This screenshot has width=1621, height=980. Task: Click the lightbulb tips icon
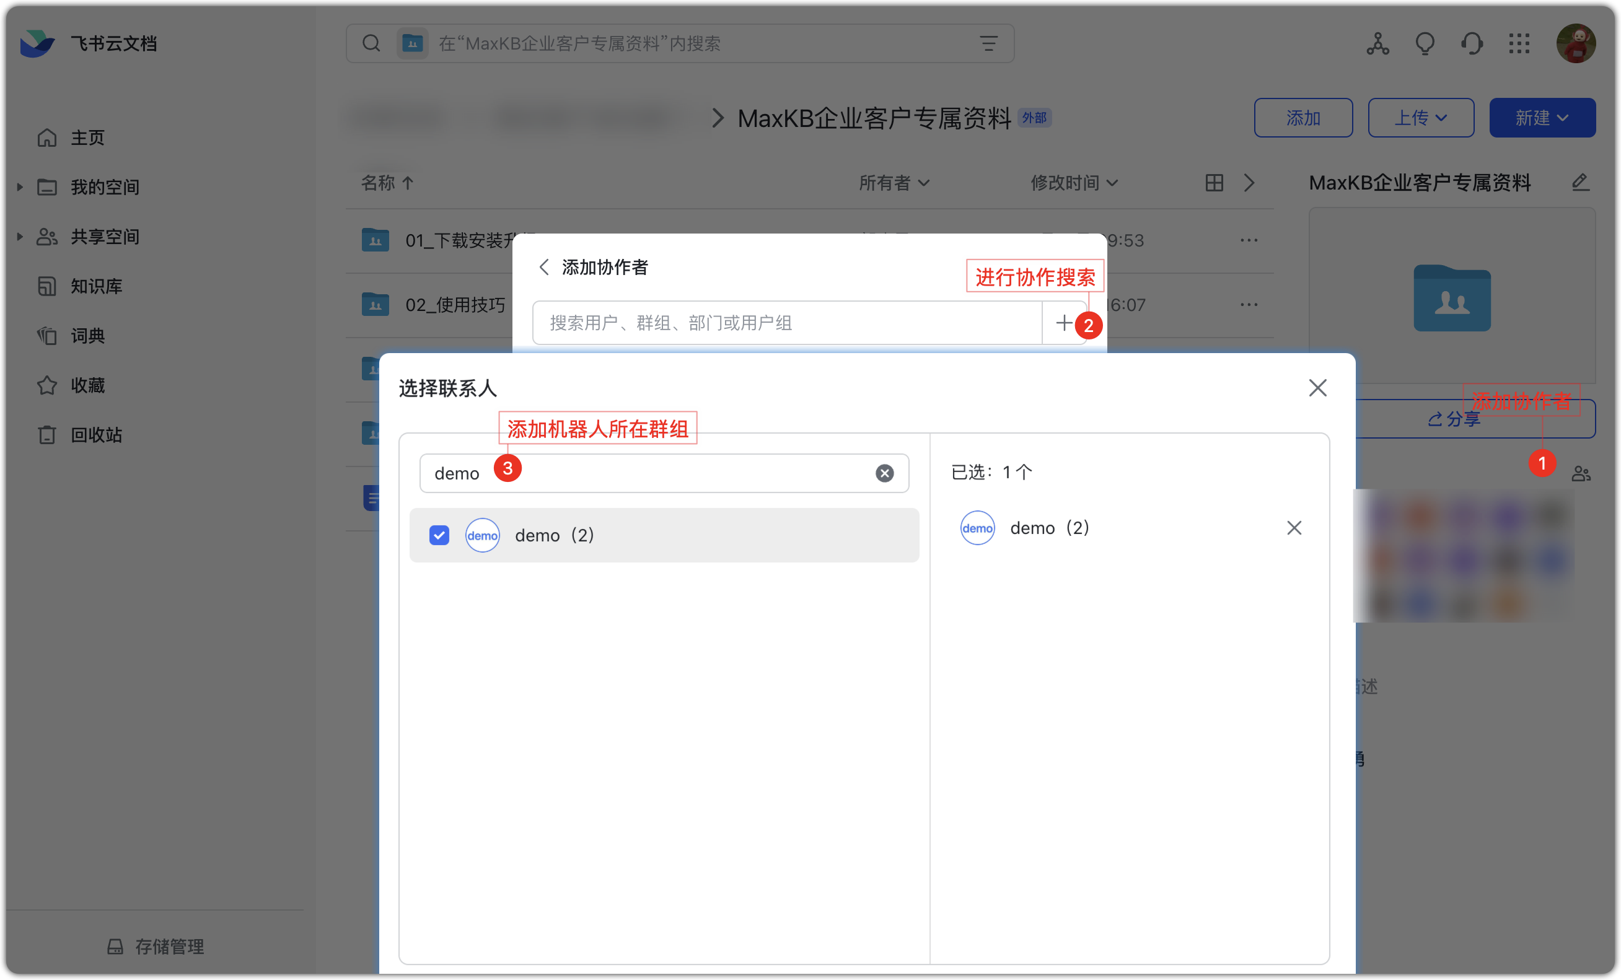pos(1425,44)
